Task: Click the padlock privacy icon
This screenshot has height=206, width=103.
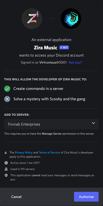Action: tap(6, 153)
